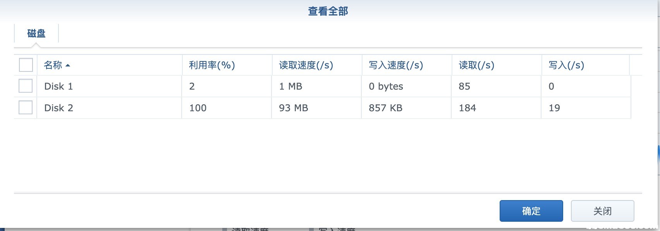Click Disk 1 read count 85
Screen dimensions: 660x231
coord(464,87)
